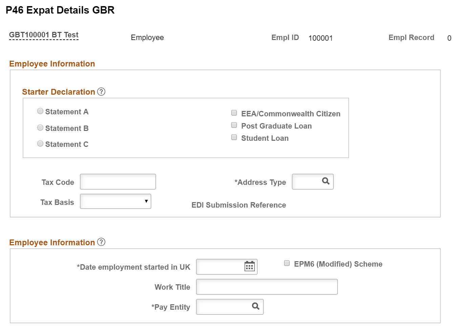Toggle EPM6 (Modified) Scheme checkbox
The image size is (454, 327).
(287, 263)
